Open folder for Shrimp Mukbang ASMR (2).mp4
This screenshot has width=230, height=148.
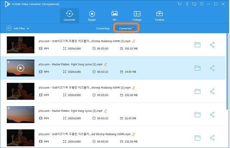[198, 91]
